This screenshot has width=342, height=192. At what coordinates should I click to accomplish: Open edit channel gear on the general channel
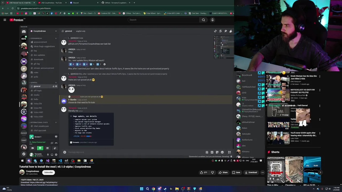pos(56,86)
